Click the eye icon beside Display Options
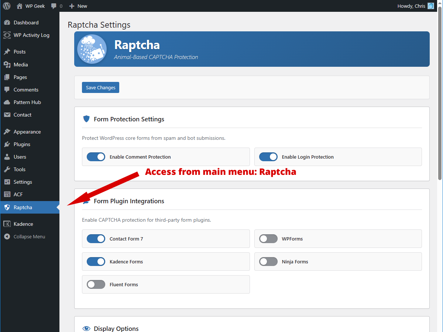The image size is (443, 332). [86, 328]
